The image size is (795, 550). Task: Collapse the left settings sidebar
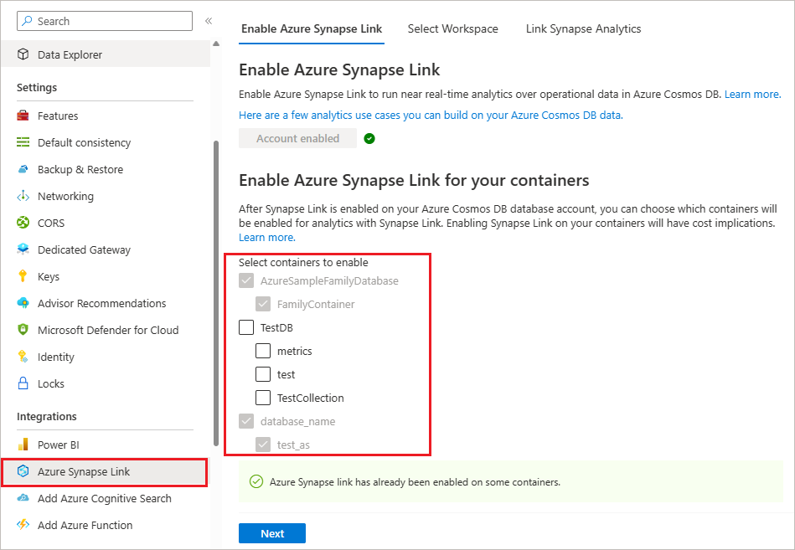tap(208, 21)
